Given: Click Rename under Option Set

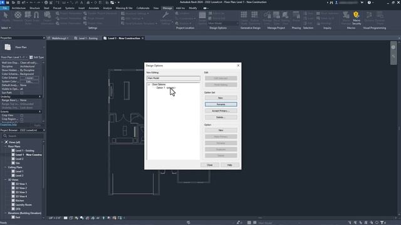Looking at the screenshot, I should [221, 104].
